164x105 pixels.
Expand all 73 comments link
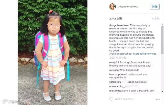click(x=118, y=58)
